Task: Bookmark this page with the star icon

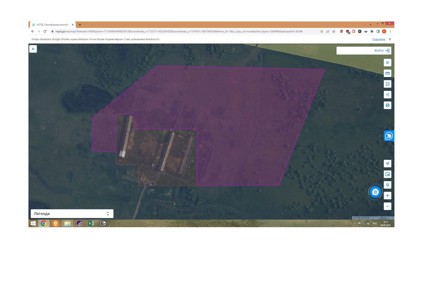Action: [x=334, y=31]
